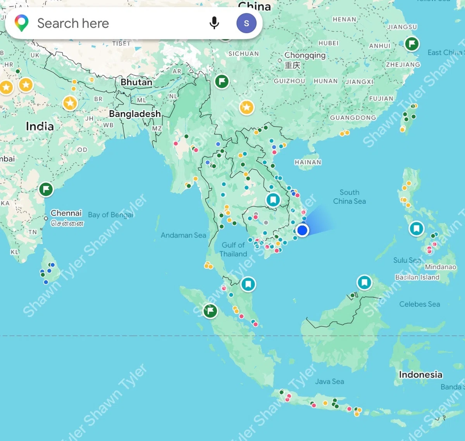Select the 'Mindanao' island label
This screenshot has height=441, width=465.
(441, 267)
